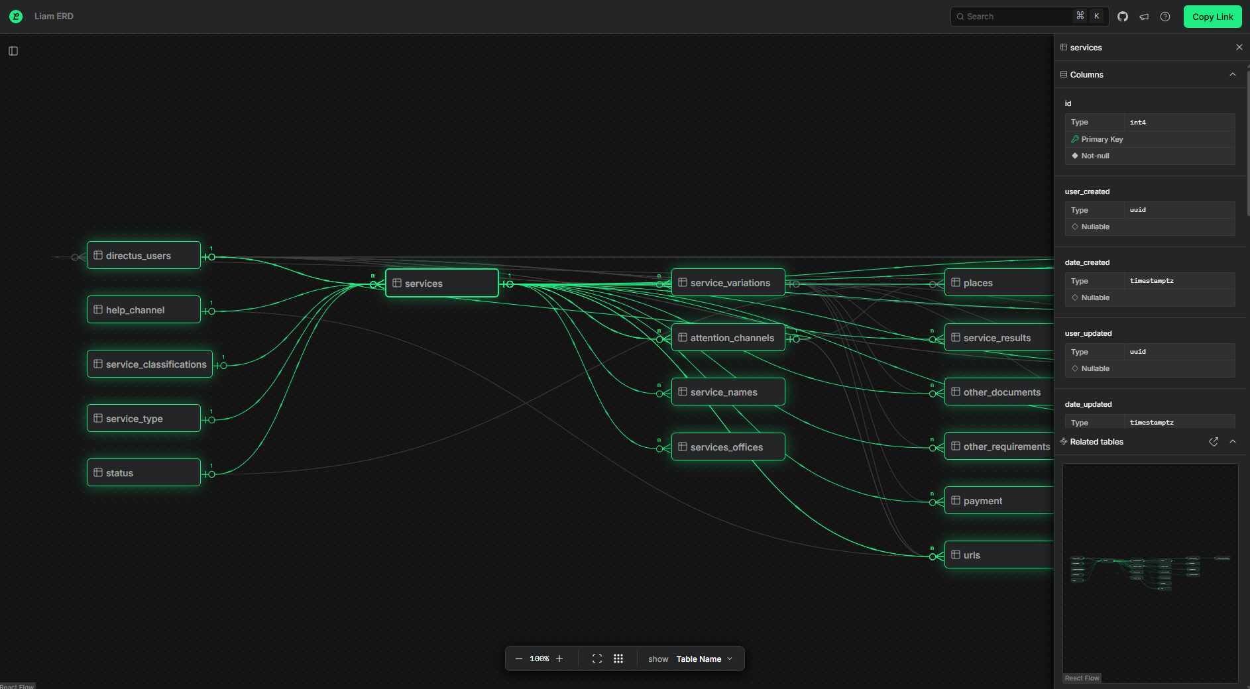This screenshot has height=689, width=1250.
Task: Collapse the Columns section
Action: (x=1232, y=74)
